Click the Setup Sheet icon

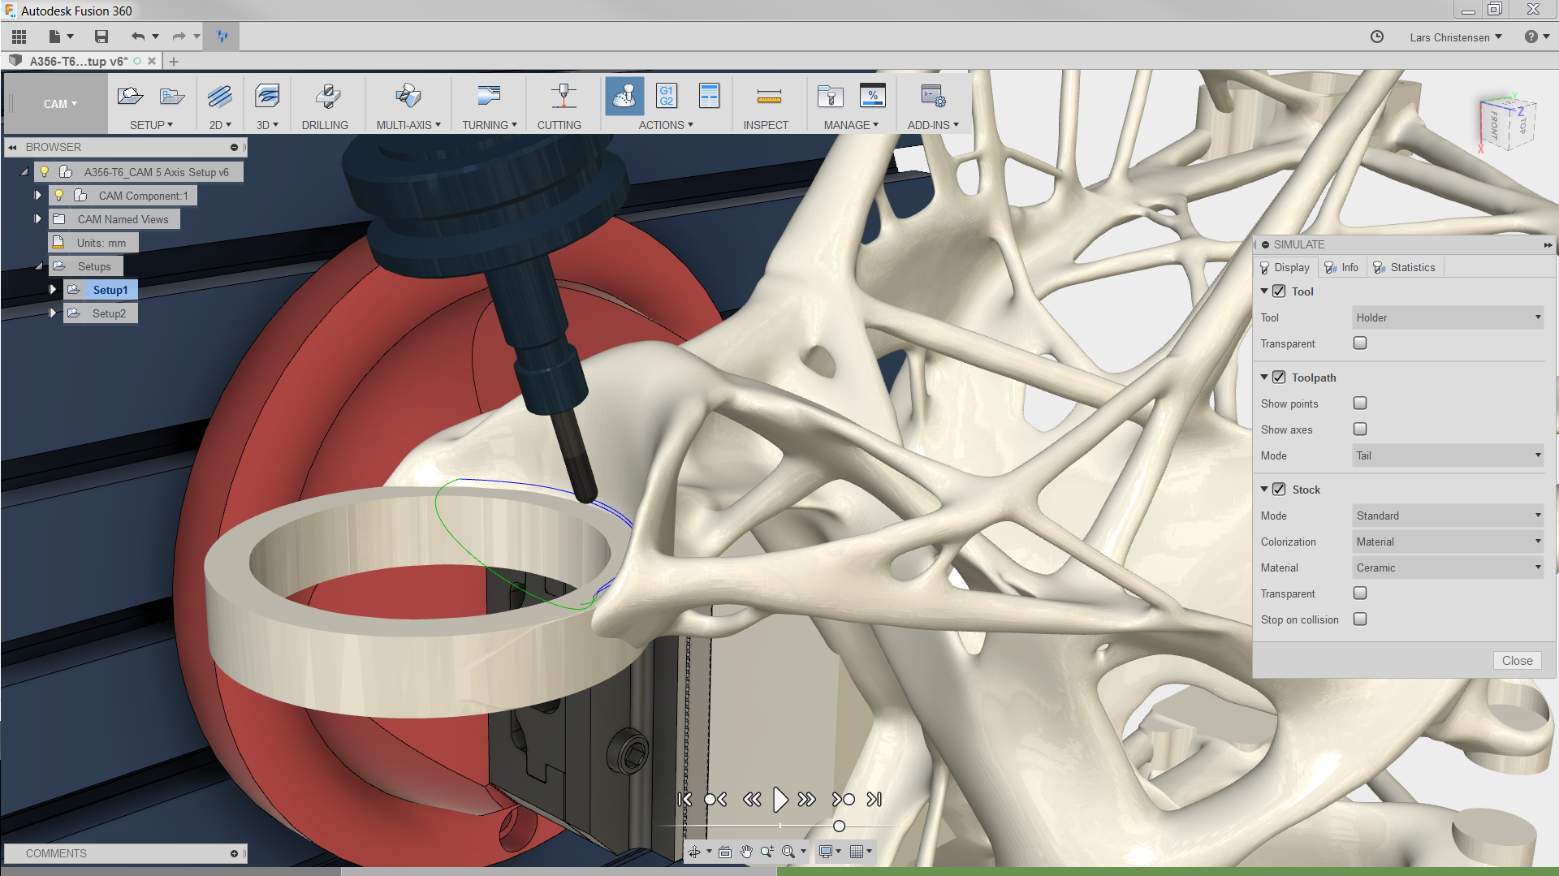[710, 96]
